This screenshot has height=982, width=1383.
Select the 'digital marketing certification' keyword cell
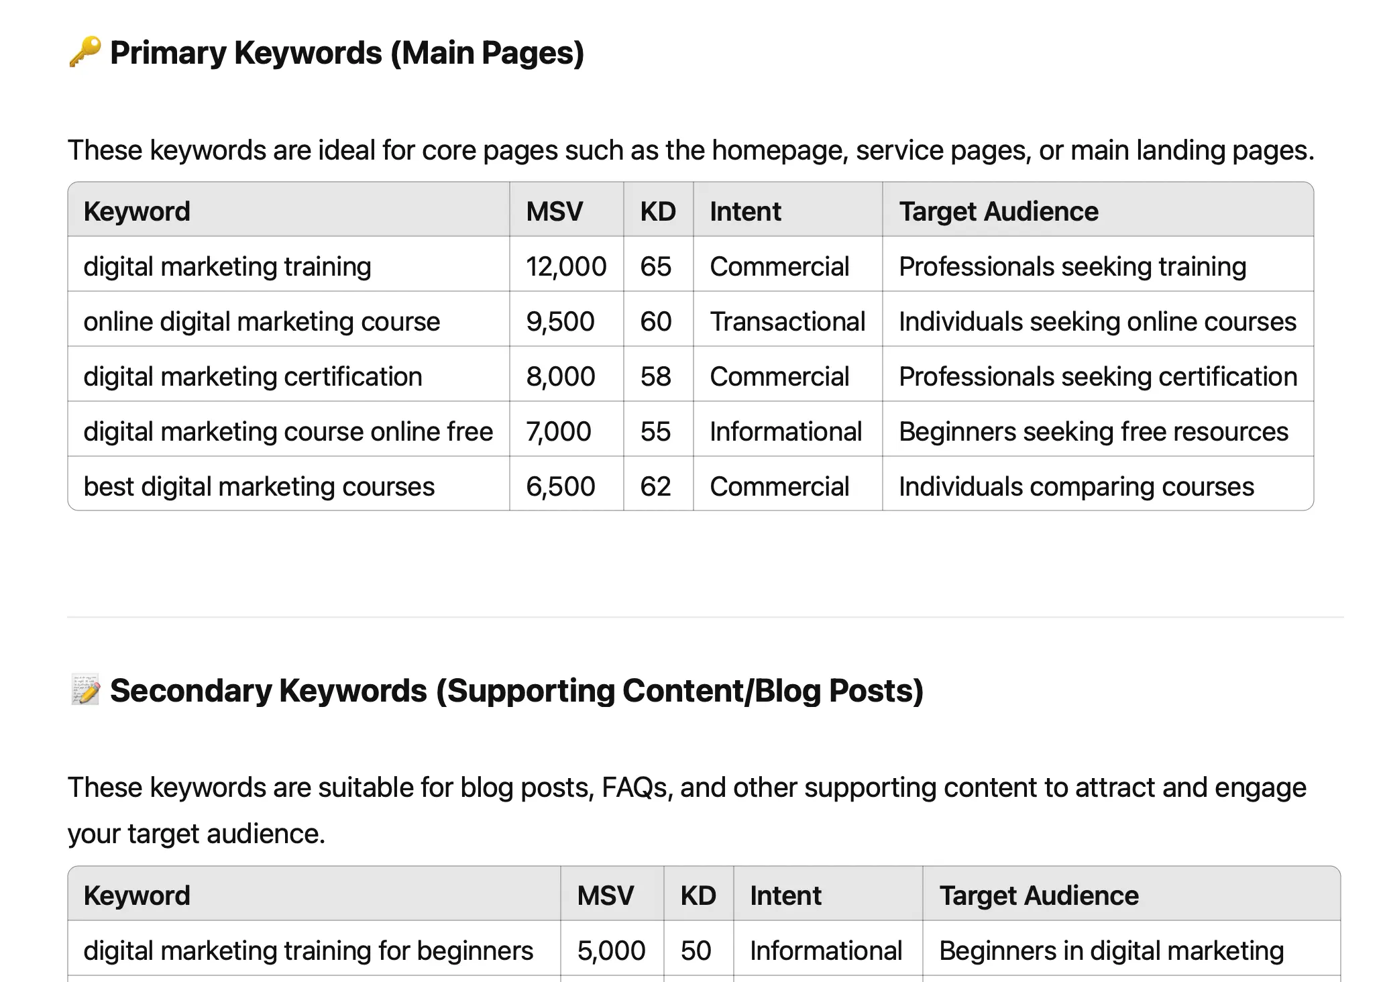tap(253, 377)
